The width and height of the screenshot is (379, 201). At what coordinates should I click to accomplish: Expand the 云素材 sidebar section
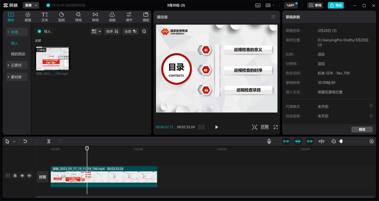click(x=16, y=65)
